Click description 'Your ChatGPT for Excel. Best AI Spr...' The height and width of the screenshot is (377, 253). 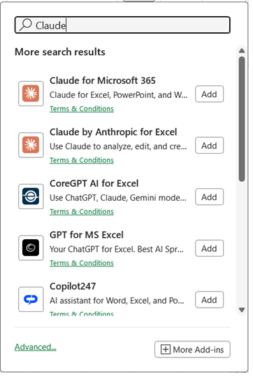117,249
